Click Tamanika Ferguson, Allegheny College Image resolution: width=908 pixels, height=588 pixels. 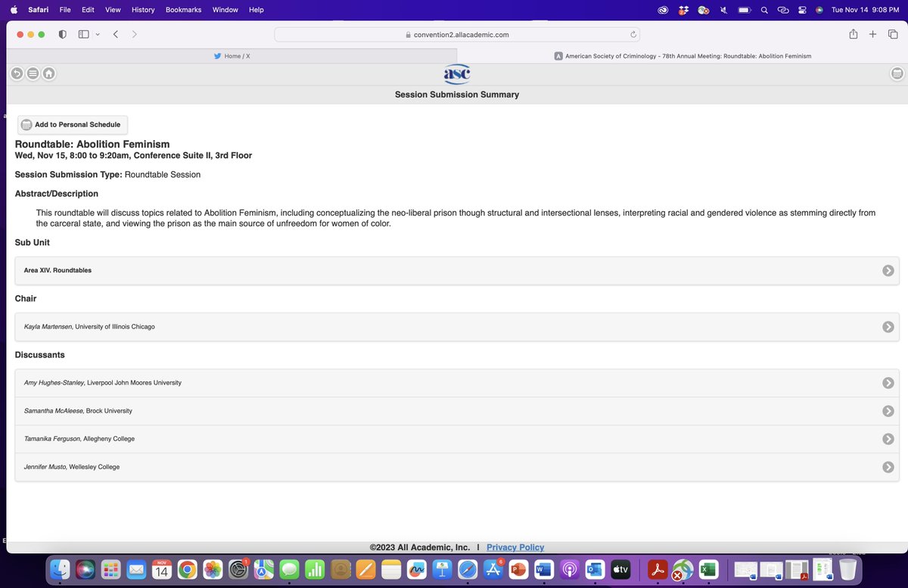tap(79, 439)
